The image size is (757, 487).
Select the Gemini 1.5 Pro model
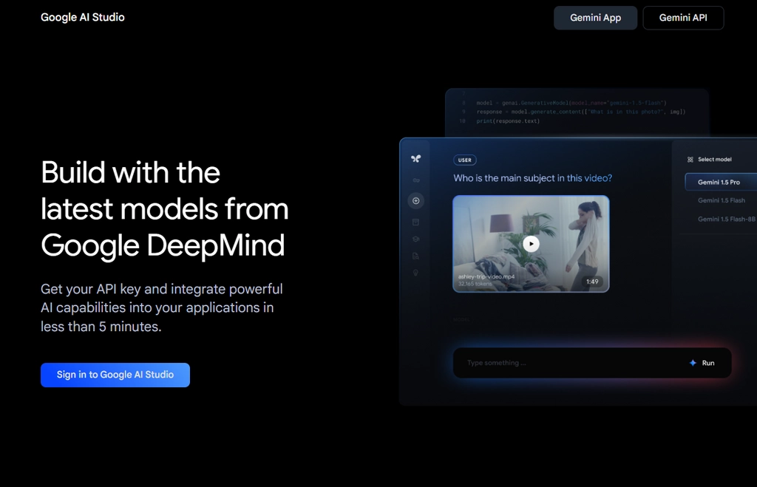722,183
